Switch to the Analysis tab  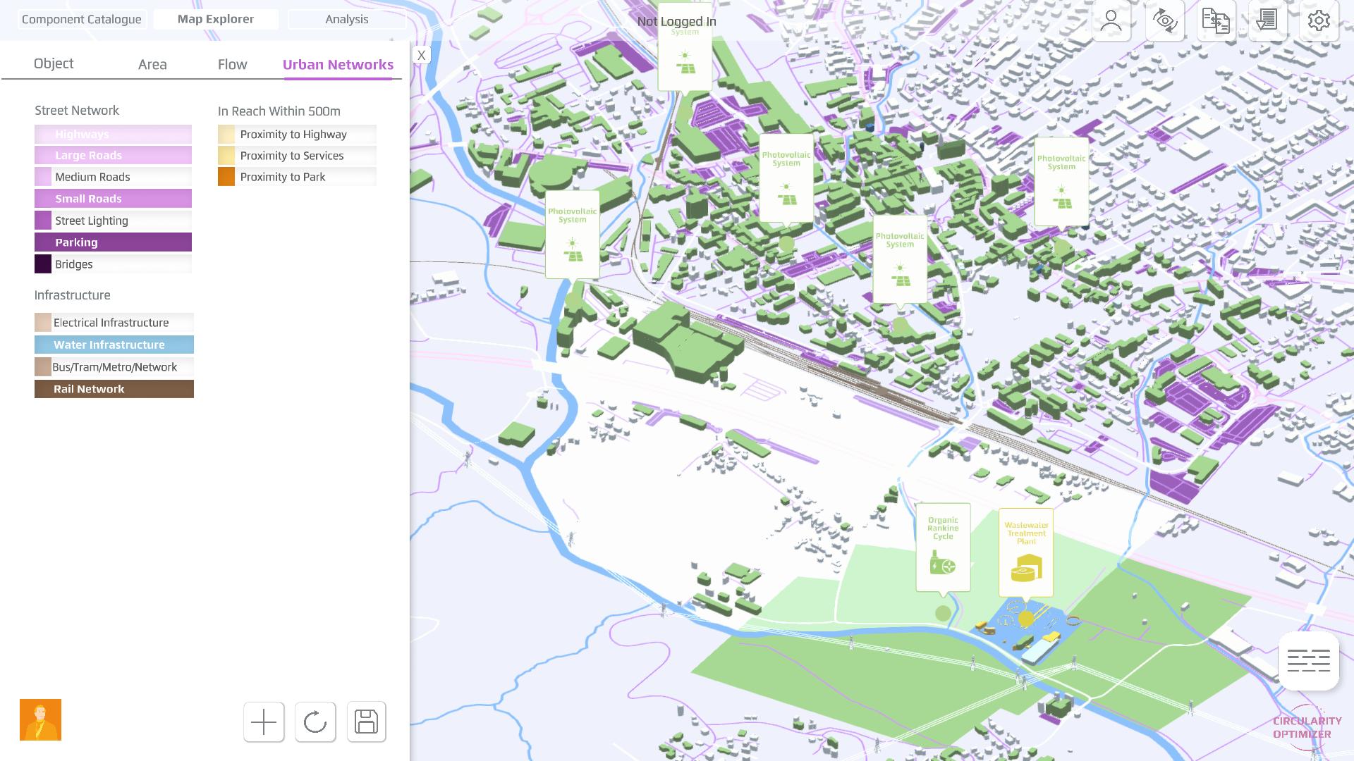tap(346, 19)
